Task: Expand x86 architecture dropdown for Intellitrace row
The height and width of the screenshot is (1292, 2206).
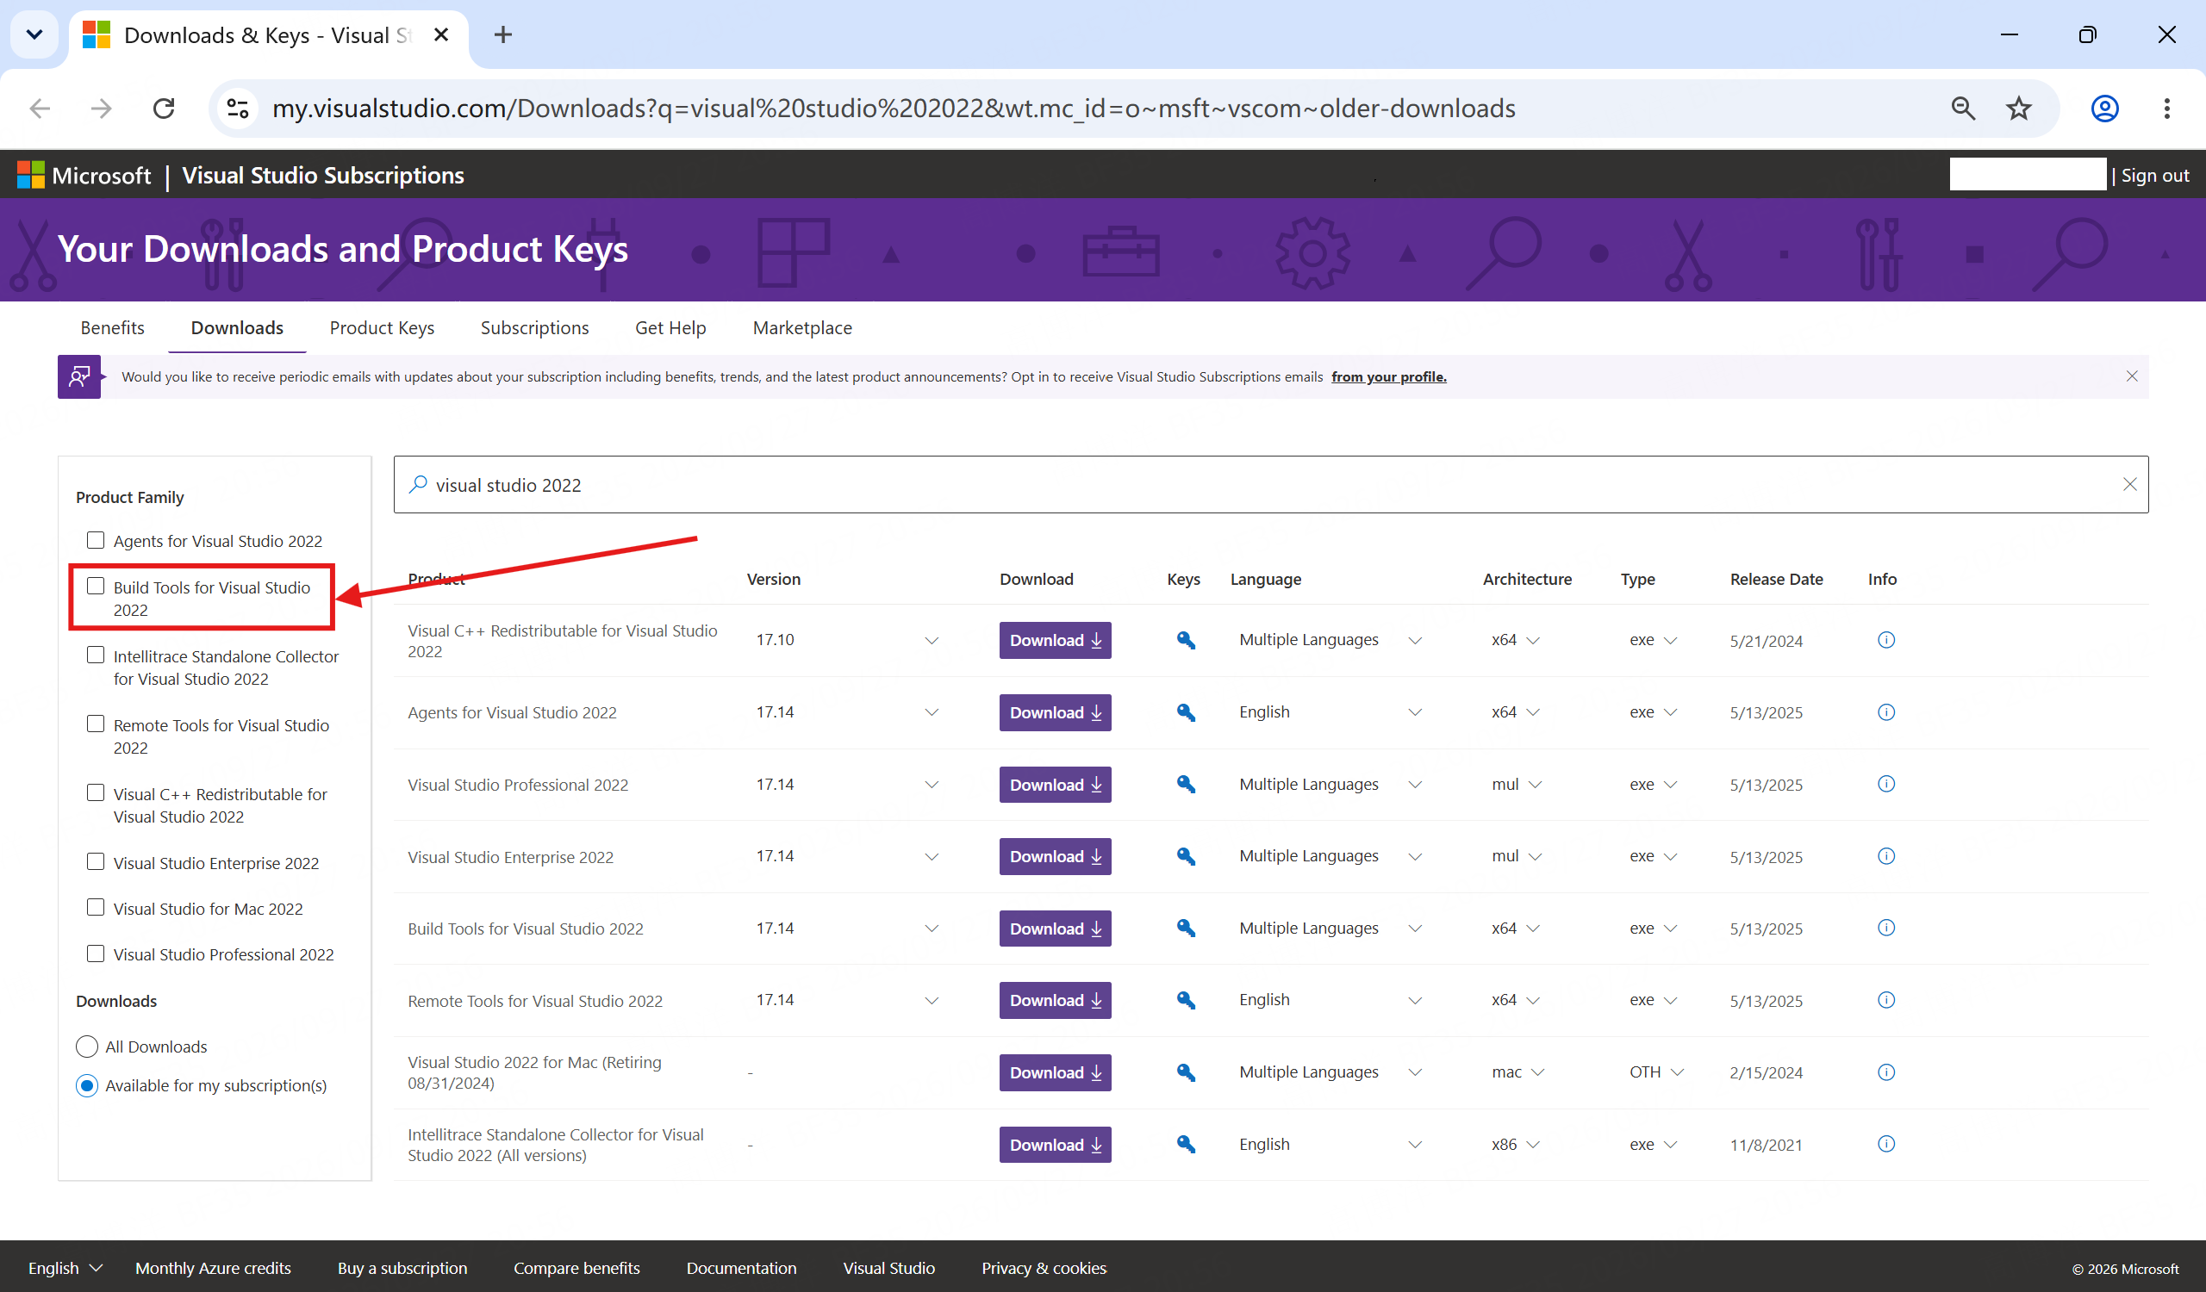Action: 1533,1144
